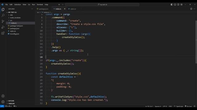Split the editor to the right
Viewport: 197px width, 110px height.
coord(191,9)
